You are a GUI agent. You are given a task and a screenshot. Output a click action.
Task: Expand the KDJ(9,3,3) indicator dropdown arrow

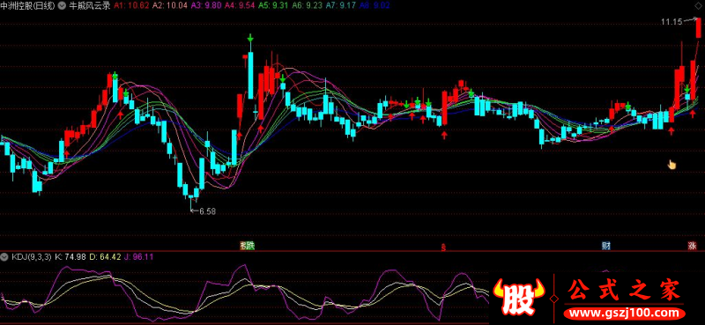[x=5, y=257]
